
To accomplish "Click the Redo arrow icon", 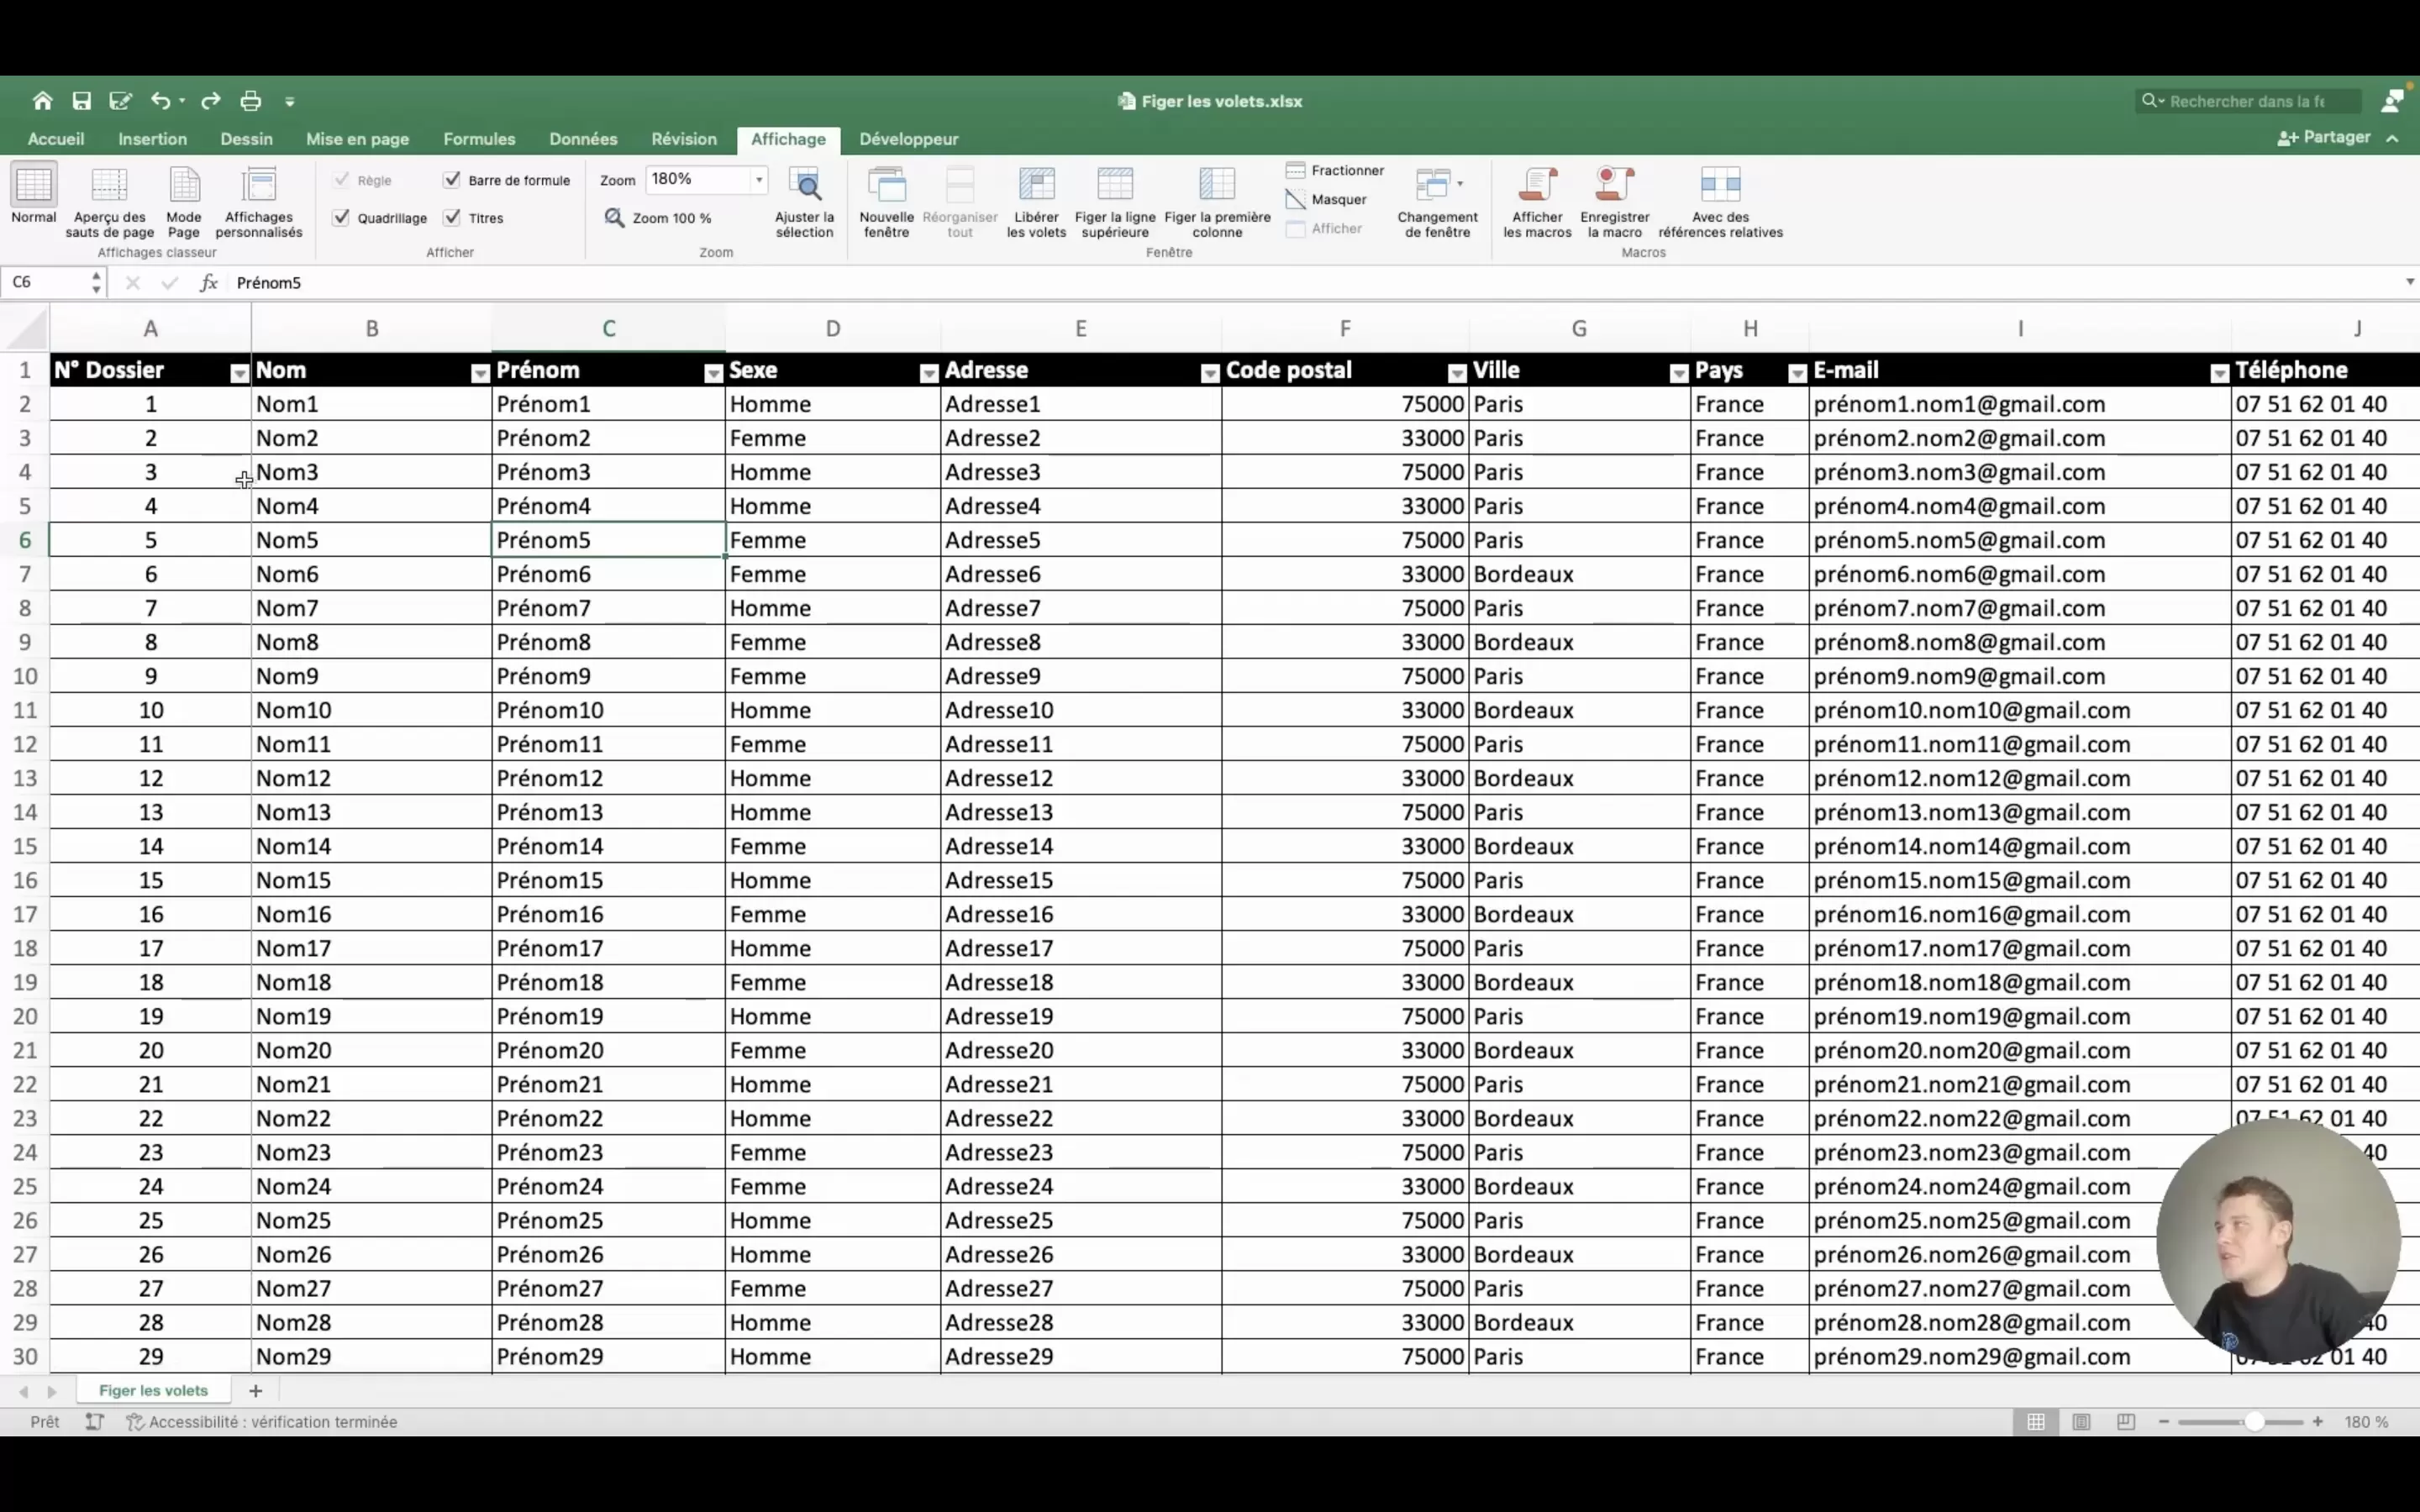I will point(210,101).
